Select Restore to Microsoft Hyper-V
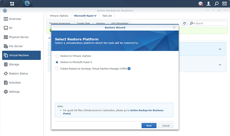Image resolution: width=230 pixels, height=136 pixels. tap(57, 62)
